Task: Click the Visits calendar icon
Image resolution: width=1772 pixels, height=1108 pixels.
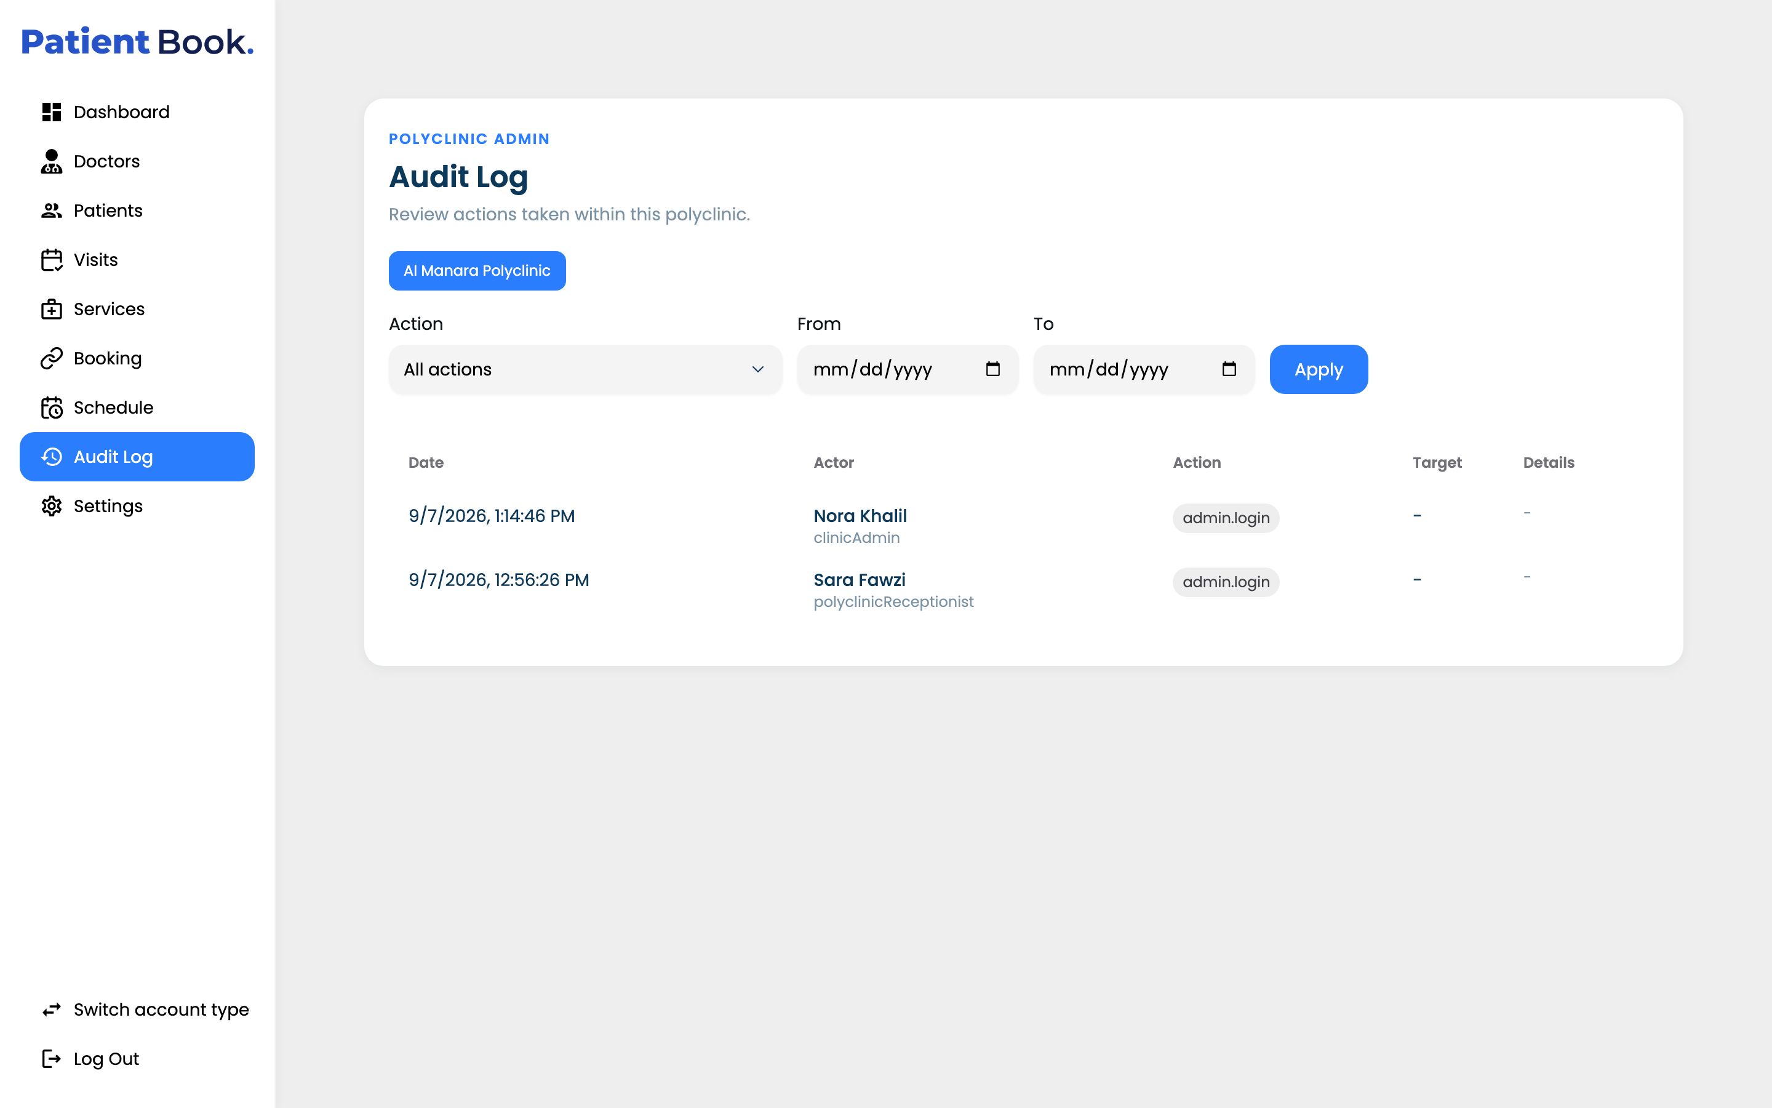Action: point(51,260)
